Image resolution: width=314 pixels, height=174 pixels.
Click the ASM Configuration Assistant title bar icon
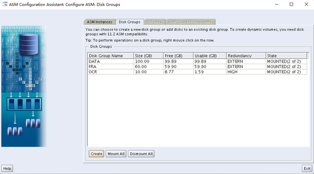coord(5,4)
